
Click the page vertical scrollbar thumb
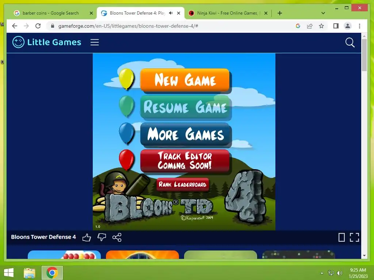click(x=364, y=55)
